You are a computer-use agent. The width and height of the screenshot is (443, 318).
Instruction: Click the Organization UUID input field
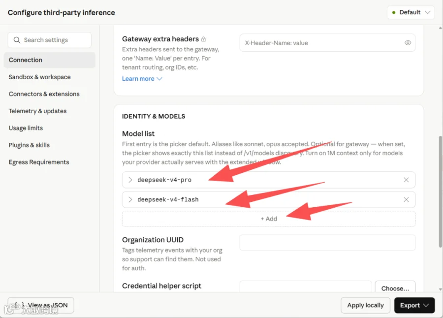click(327, 243)
